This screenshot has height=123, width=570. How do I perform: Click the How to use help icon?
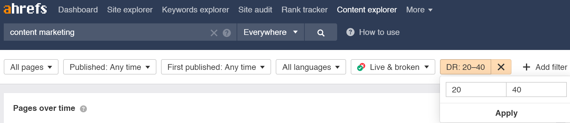coord(350,32)
